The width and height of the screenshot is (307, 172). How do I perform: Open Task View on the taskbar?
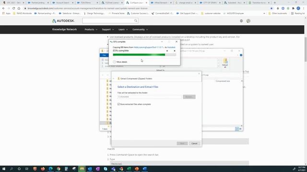click(x=27, y=169)
